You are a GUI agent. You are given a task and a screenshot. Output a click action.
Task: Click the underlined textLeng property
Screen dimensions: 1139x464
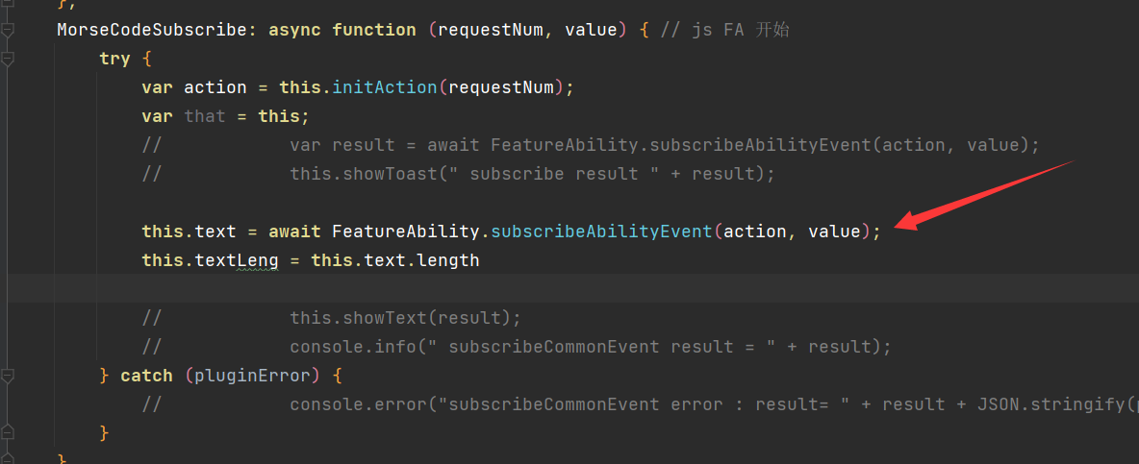coord(237,261)
